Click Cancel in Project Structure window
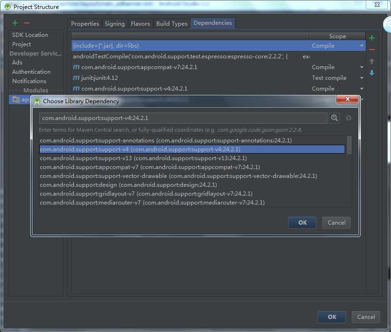This screenshot has height=332, width=391. [x=366, y=317]
